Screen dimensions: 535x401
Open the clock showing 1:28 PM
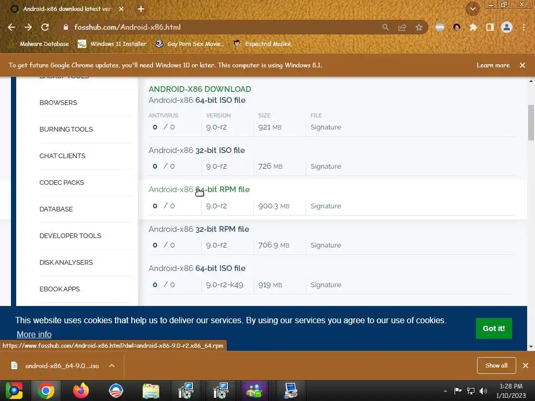[x=511, y=391]
